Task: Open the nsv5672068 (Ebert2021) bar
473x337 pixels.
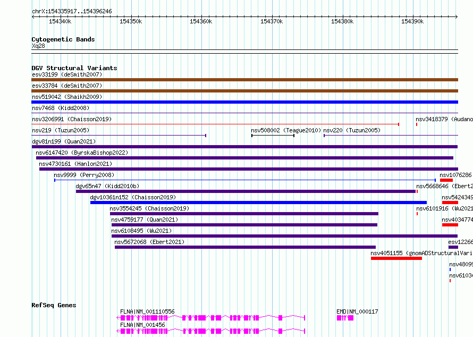Action: click(245, 247)
